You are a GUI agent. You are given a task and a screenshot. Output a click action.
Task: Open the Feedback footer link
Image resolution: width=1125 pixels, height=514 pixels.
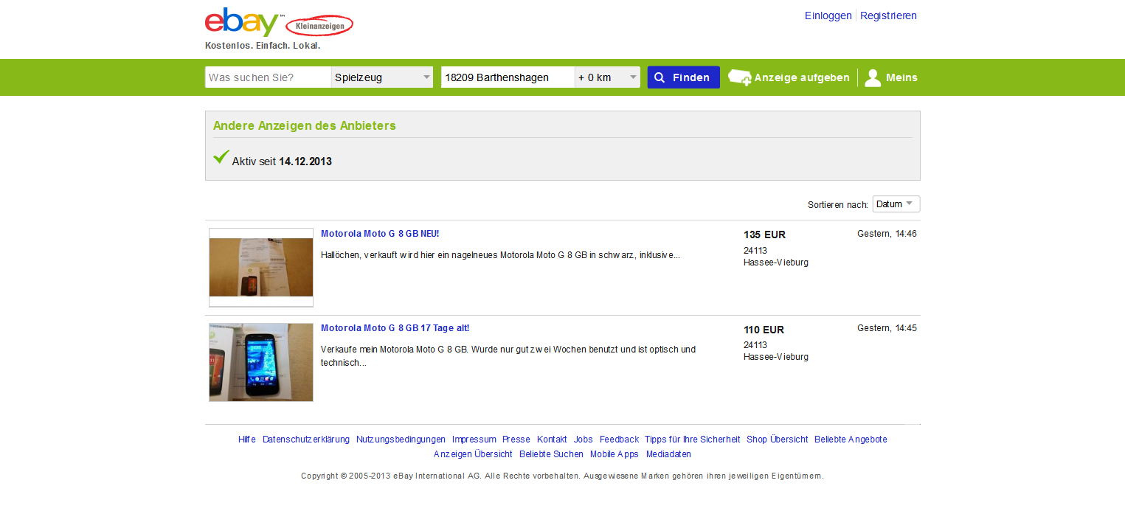tap(619, 440)
